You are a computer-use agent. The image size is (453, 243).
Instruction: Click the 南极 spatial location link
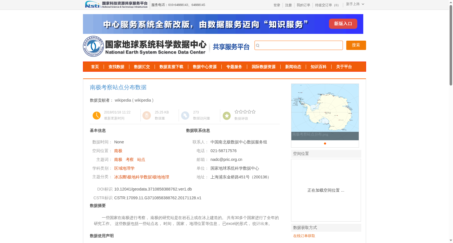pos(118,151)
